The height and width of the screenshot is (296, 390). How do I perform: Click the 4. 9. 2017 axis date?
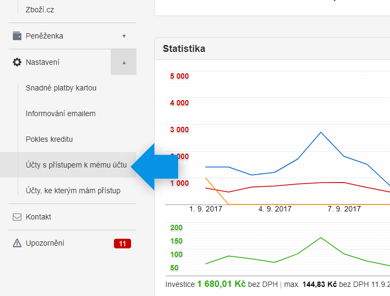pyautogui.click(x=275, y=209)
